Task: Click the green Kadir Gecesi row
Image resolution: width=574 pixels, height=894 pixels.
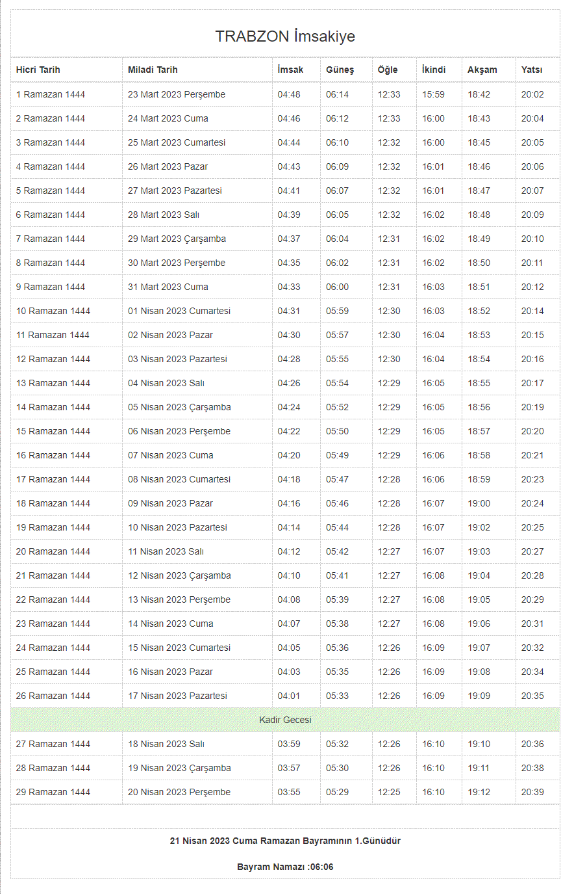Action: pos(285,720)
